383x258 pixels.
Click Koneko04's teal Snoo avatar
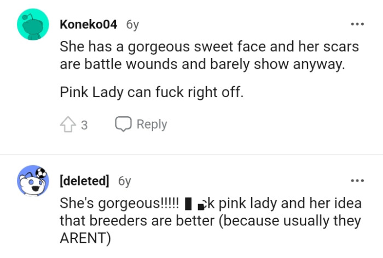(33, 25)
